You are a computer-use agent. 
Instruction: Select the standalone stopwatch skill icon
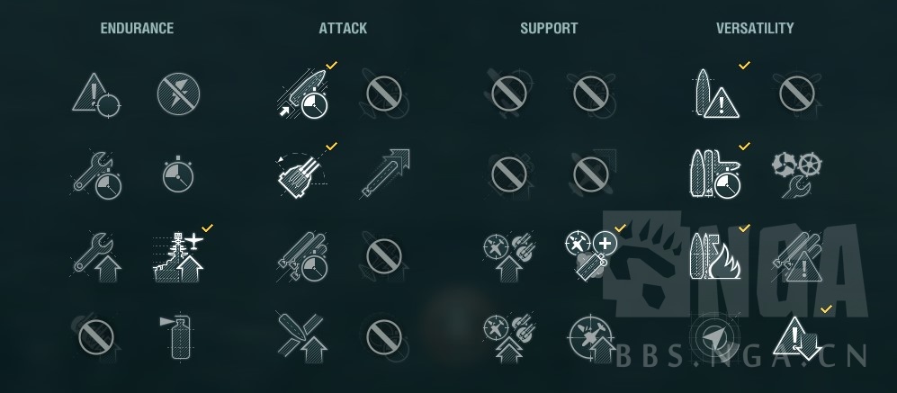[x=178, y=174]
